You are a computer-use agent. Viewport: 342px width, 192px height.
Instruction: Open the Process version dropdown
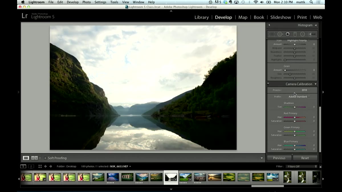coord(306,90)
